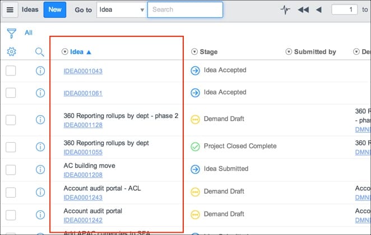The image size is (371, 235).
Task: Preview info icon for IDEA0001043
Action: 40,70
